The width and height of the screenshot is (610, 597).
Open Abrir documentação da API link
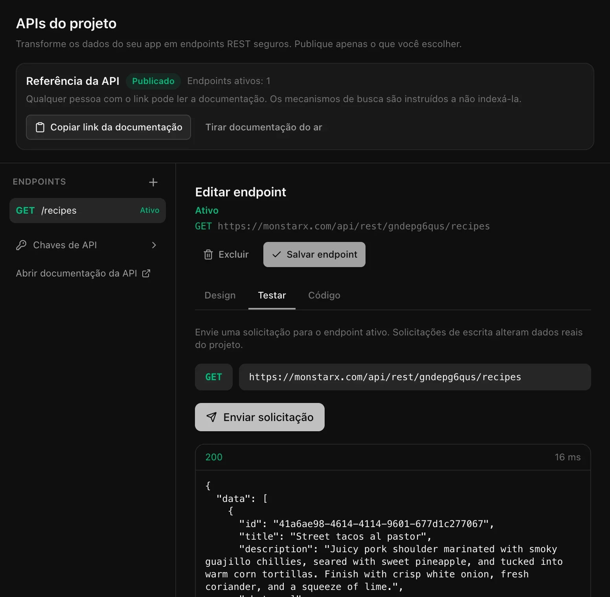83,273
